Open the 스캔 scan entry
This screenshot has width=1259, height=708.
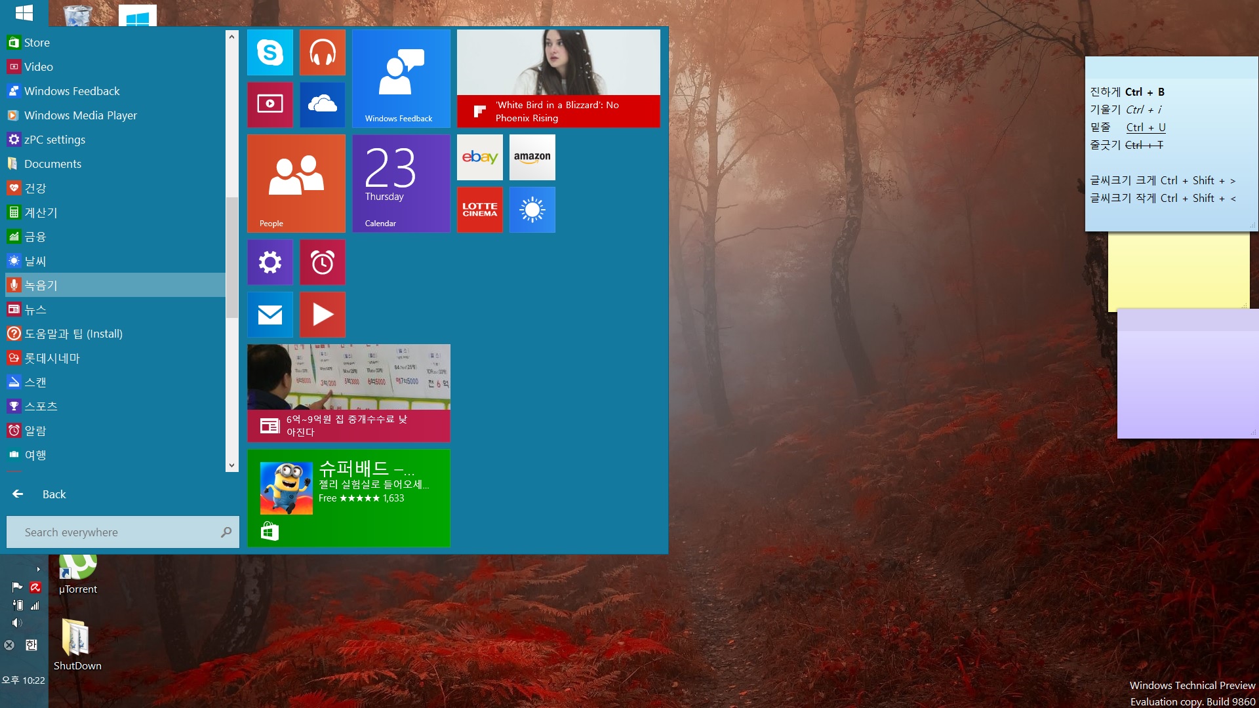pyautogui.click(x=115, y=382)
